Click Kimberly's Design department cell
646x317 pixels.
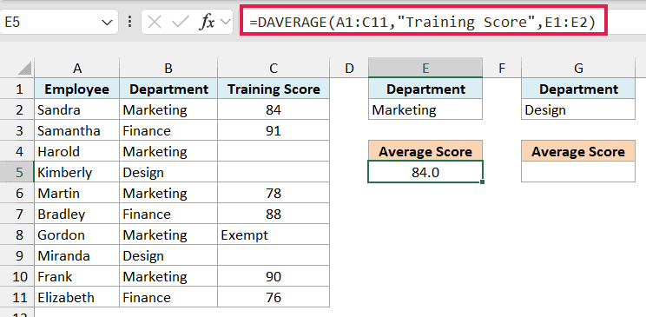pos(168,172)
